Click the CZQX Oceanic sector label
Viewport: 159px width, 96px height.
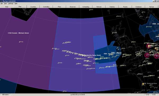coord(18,33)
